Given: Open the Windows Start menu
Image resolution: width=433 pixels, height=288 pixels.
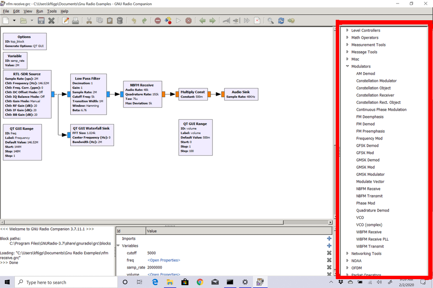Looking at the screenshot, I should (7, 282).
